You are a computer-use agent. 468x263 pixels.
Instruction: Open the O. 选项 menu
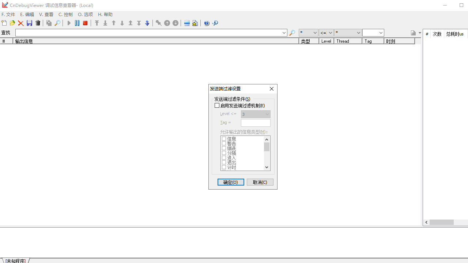[x=85, y=15]
